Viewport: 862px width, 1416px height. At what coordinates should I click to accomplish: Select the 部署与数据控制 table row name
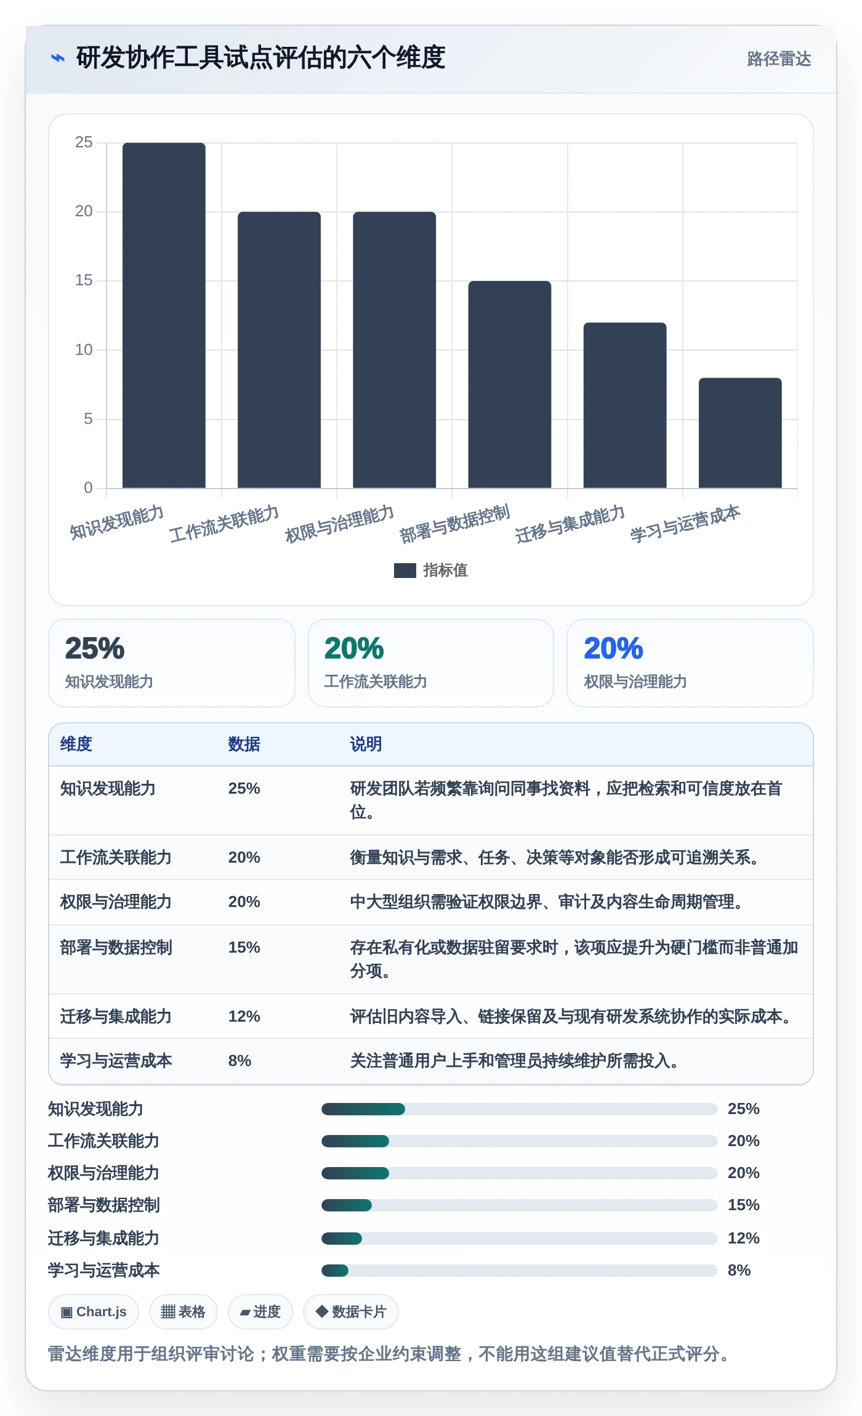click(116, 948)
